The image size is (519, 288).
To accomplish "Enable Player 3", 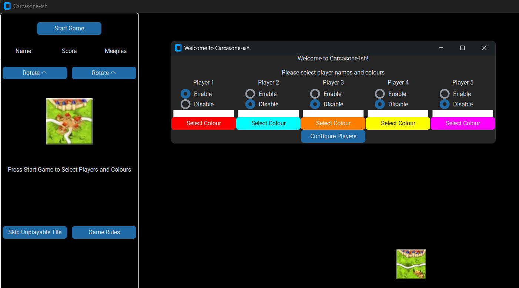I will point(315,94).
